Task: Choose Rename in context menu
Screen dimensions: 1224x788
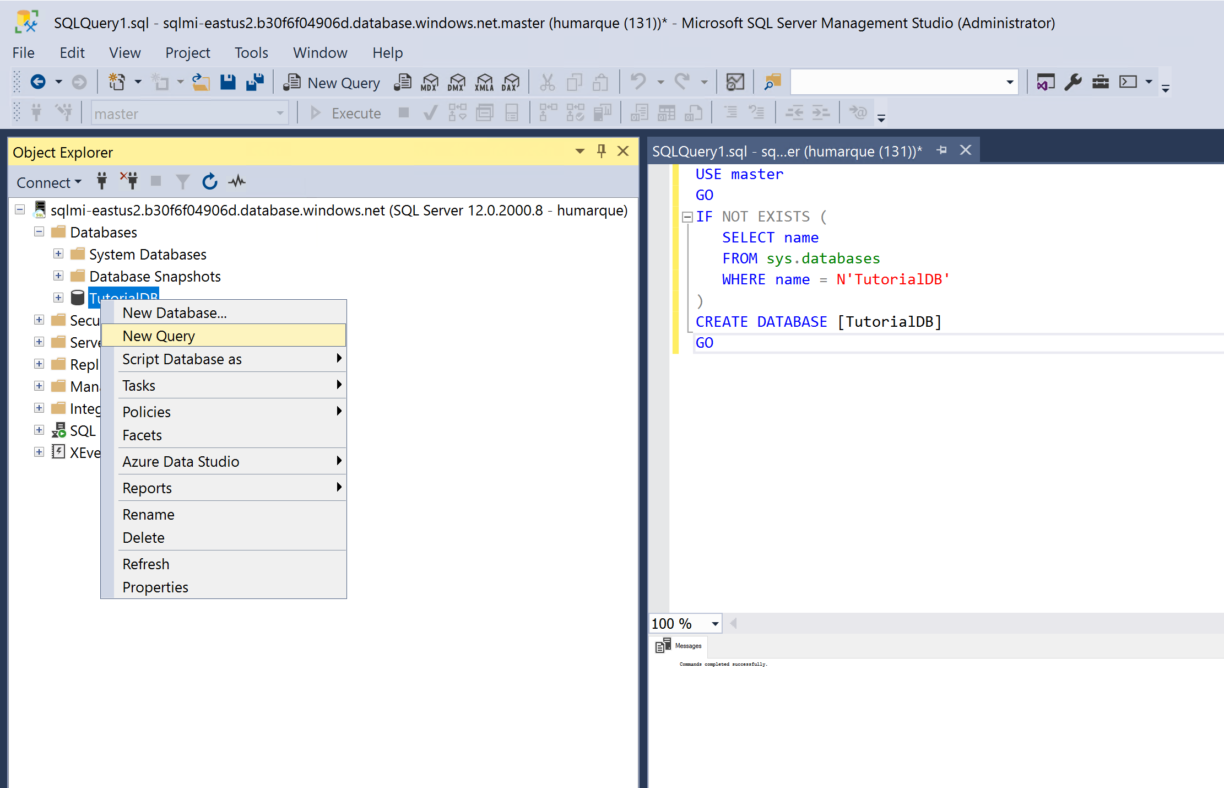Action: pyautogui.click(x=224, y=514)
